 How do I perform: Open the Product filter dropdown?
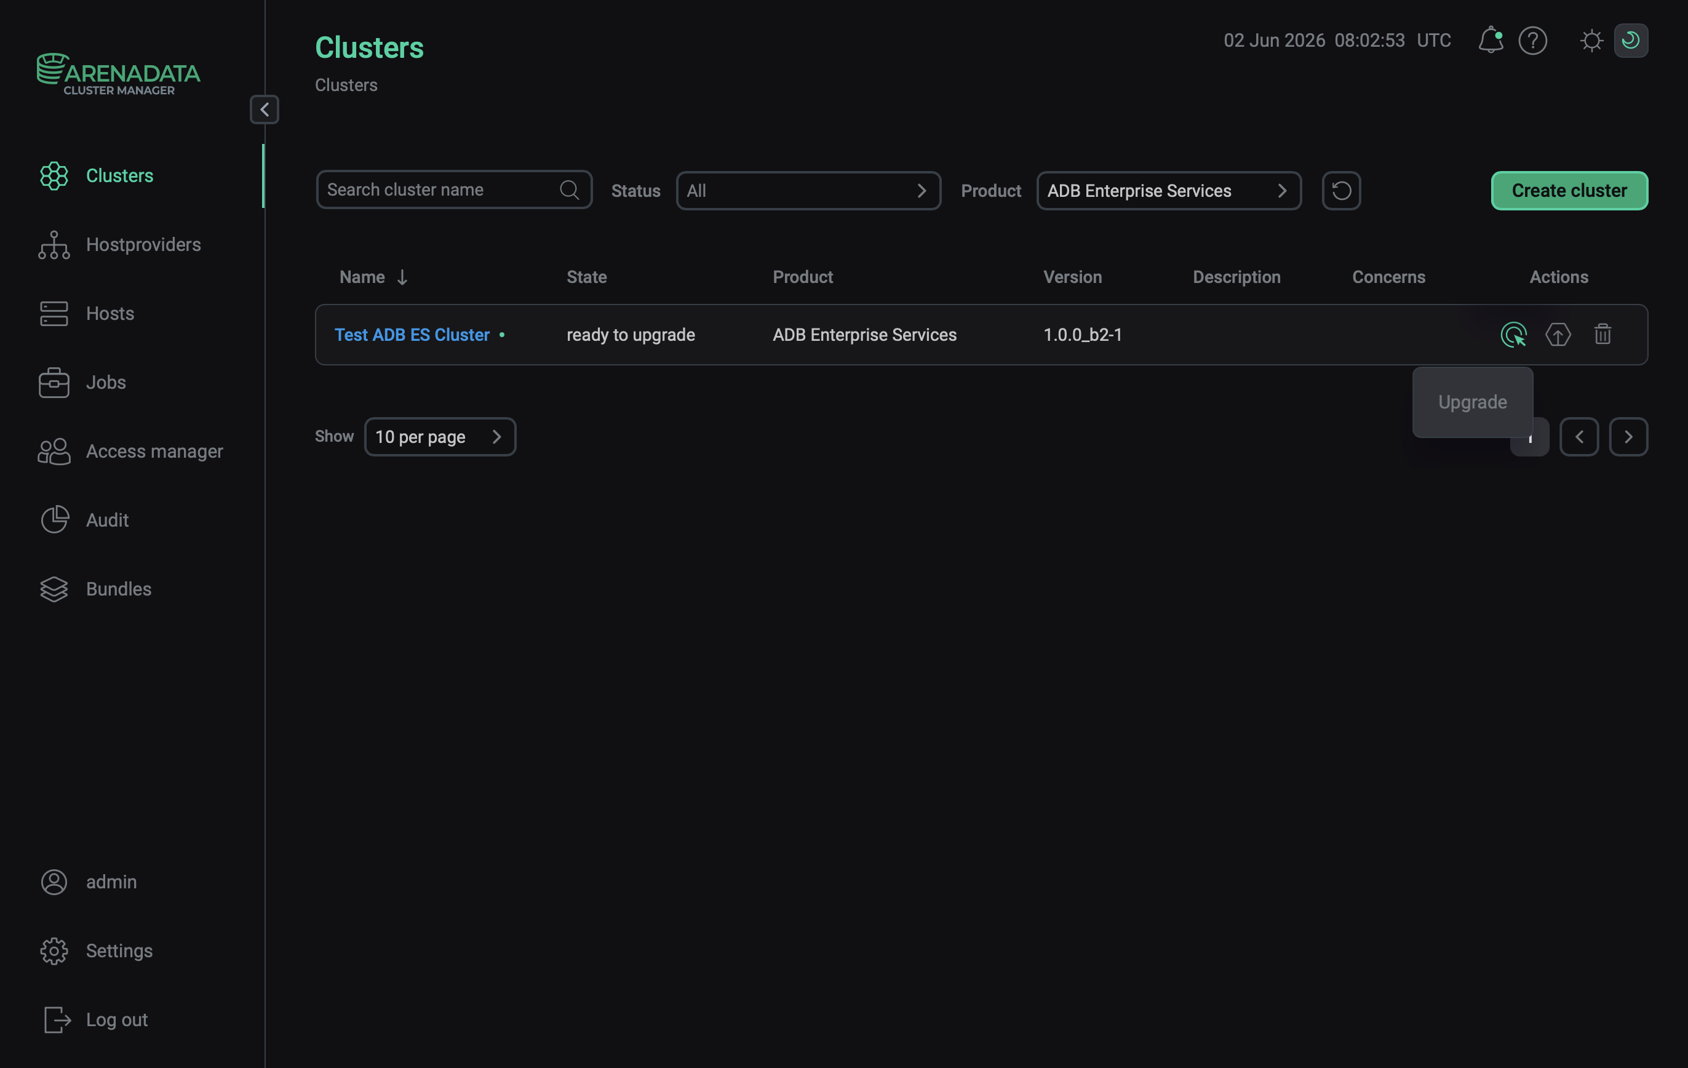(1169, 191)
